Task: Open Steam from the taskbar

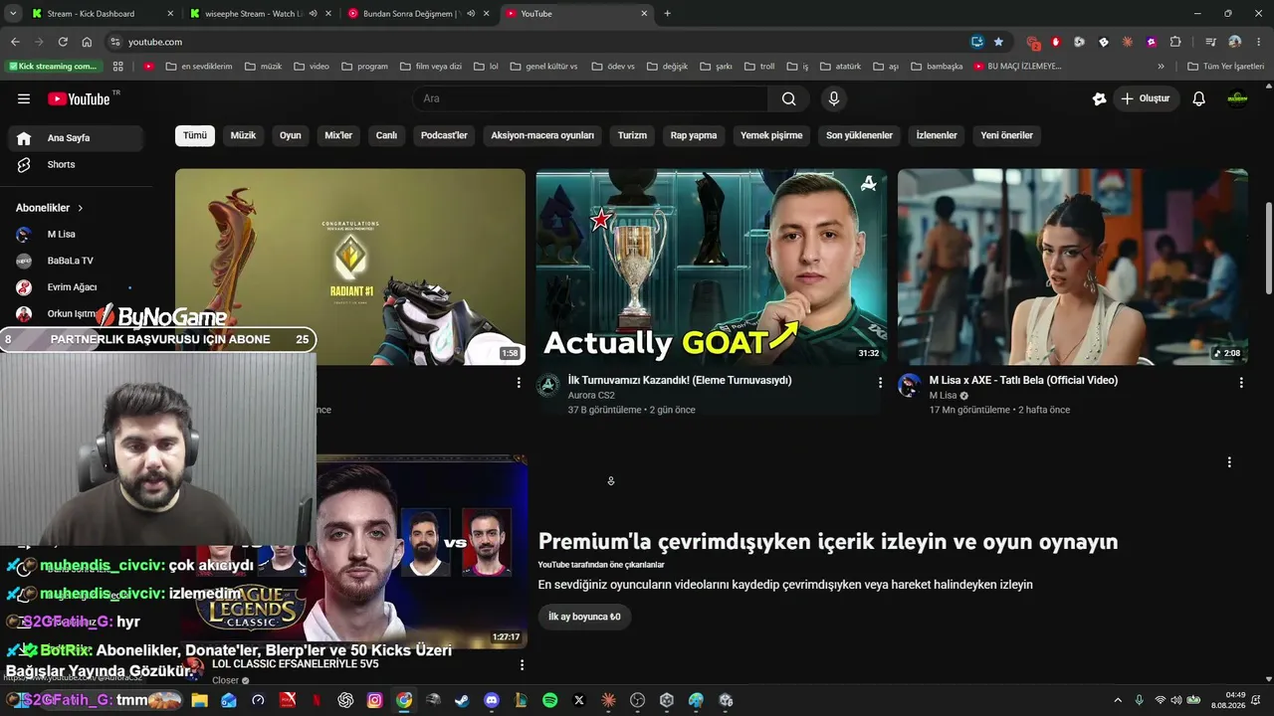Action: tap(462, 700)
